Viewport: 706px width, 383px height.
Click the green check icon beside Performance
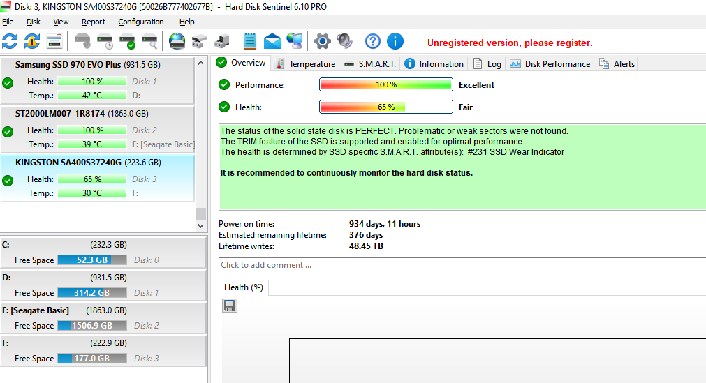click(223, 84)
